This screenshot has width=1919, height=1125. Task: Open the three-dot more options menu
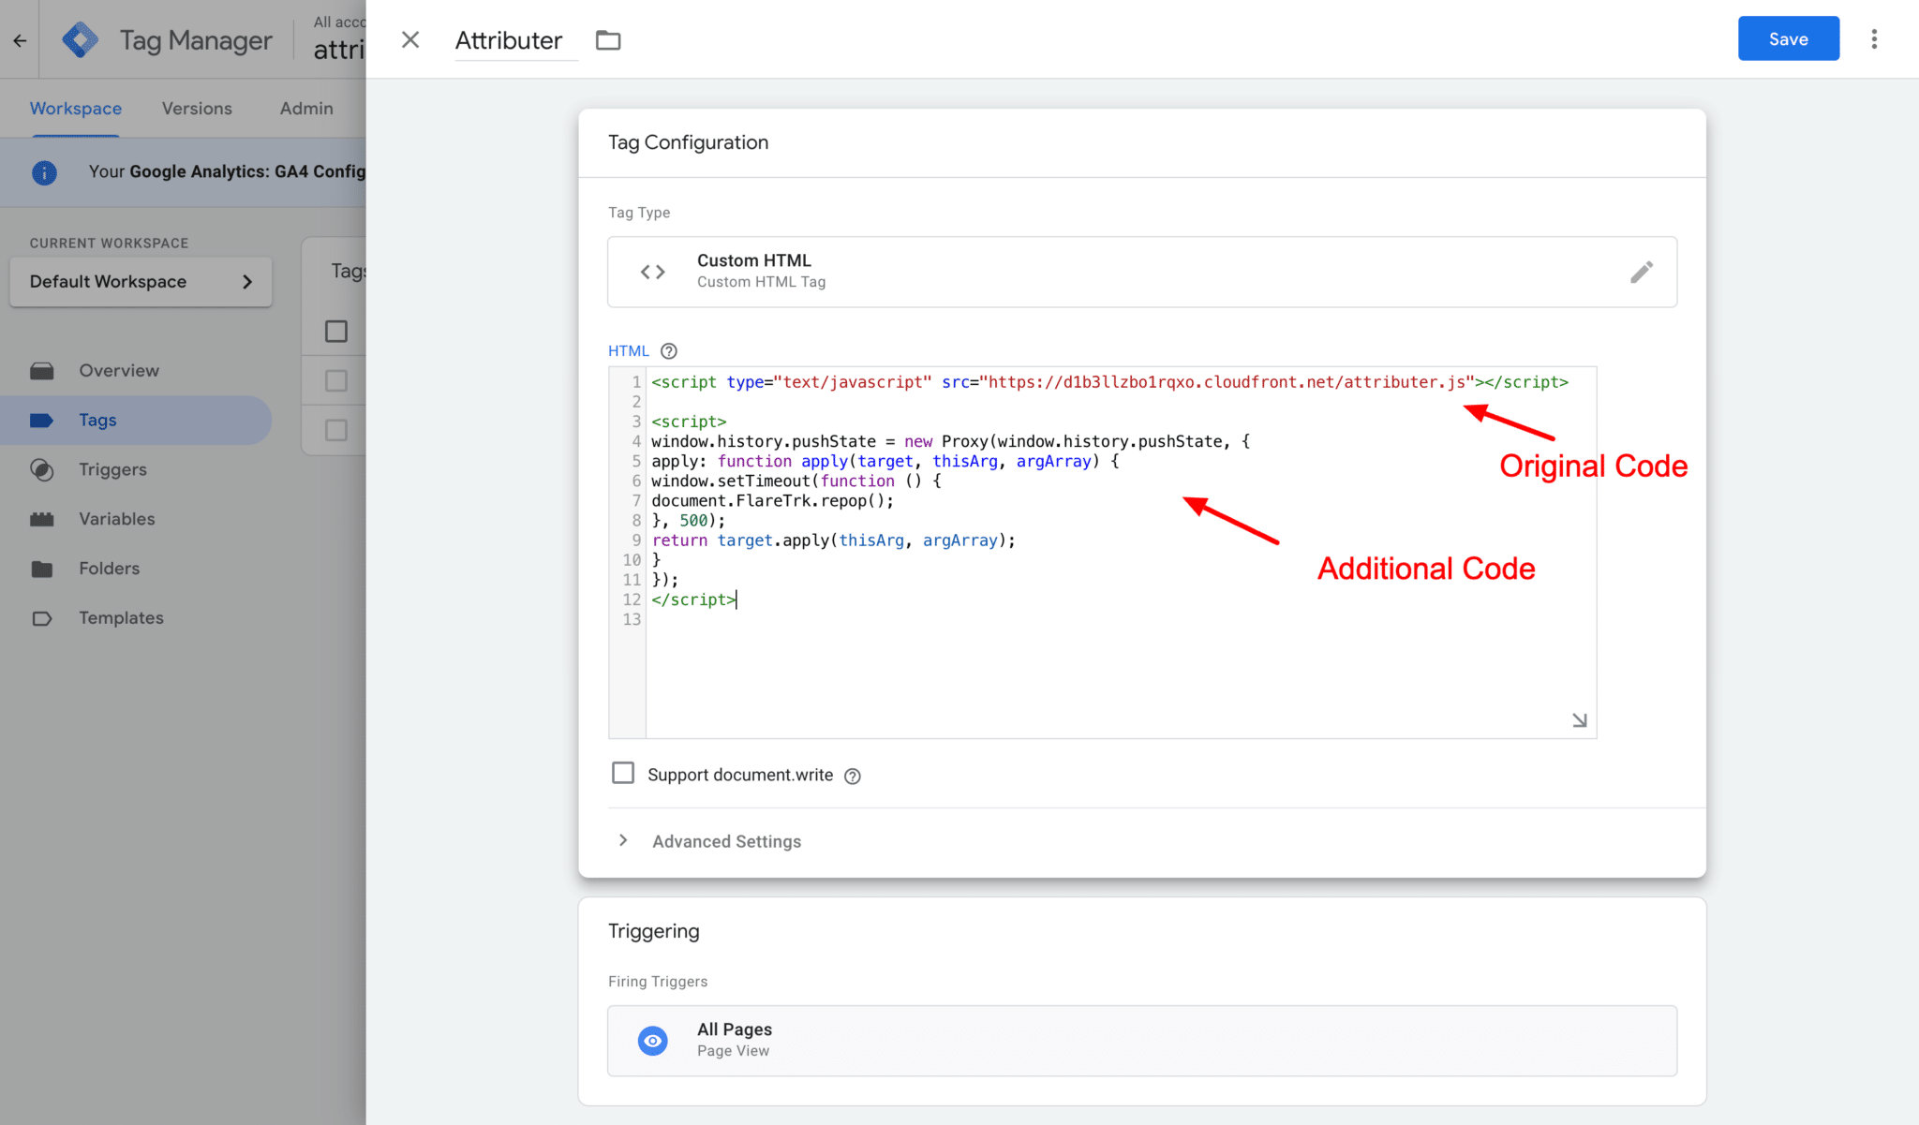(1874, 39)
